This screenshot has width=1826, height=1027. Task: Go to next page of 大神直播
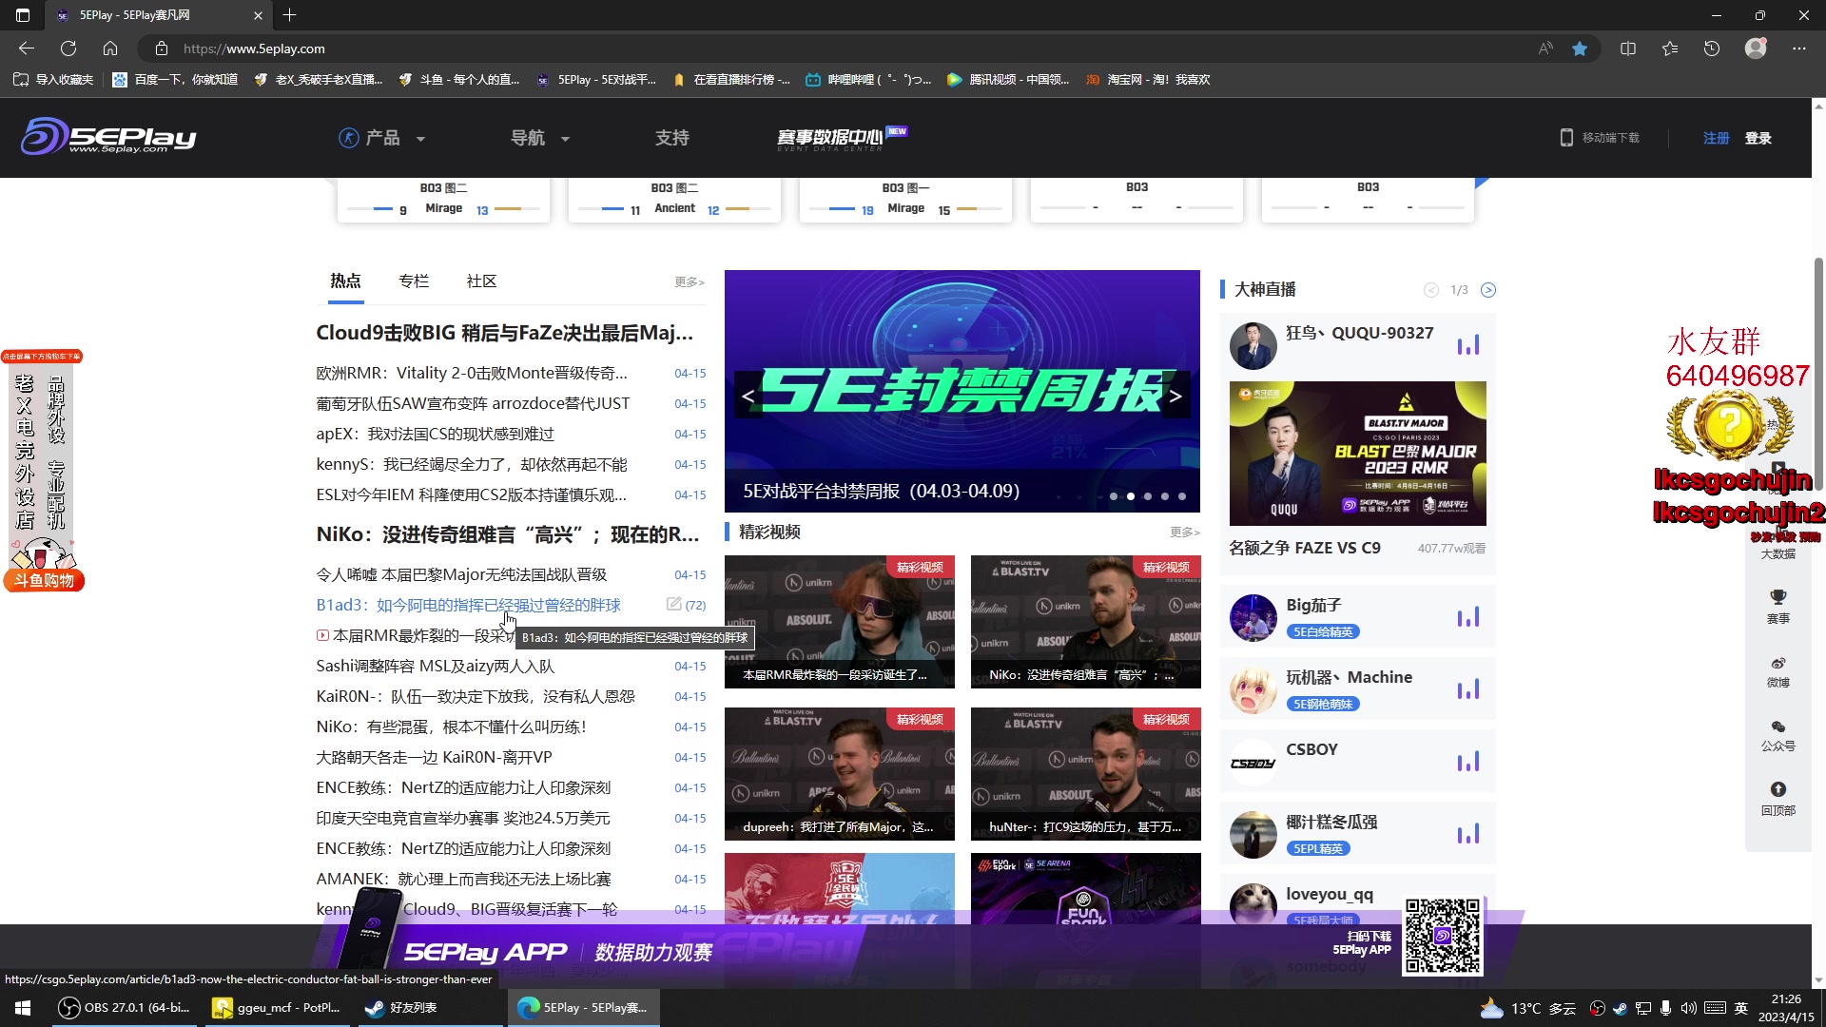point(1488,290)
